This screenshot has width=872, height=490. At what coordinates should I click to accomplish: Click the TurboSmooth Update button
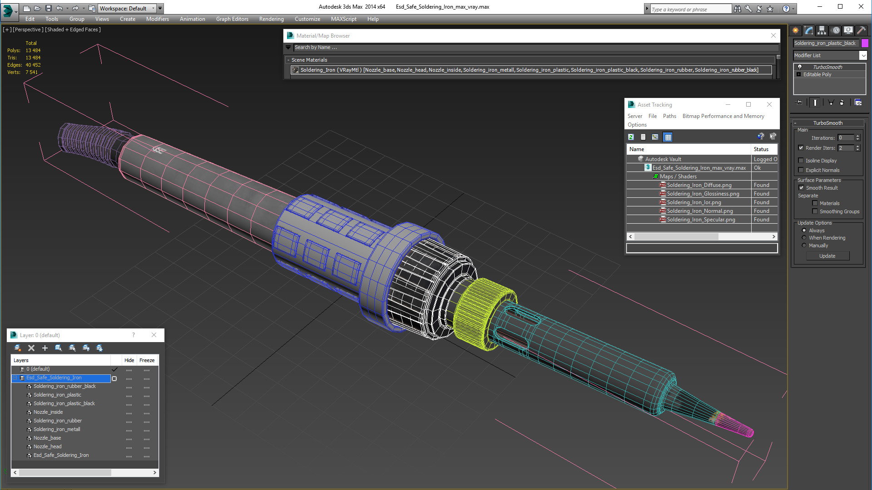pos(827,256)
